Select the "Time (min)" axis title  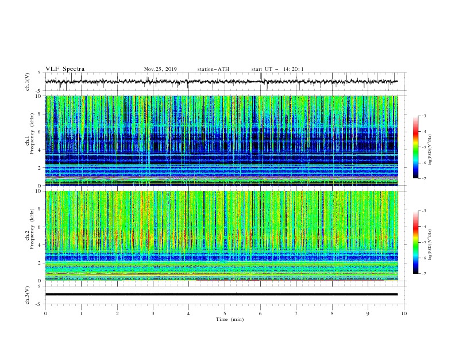coord(230,319)
